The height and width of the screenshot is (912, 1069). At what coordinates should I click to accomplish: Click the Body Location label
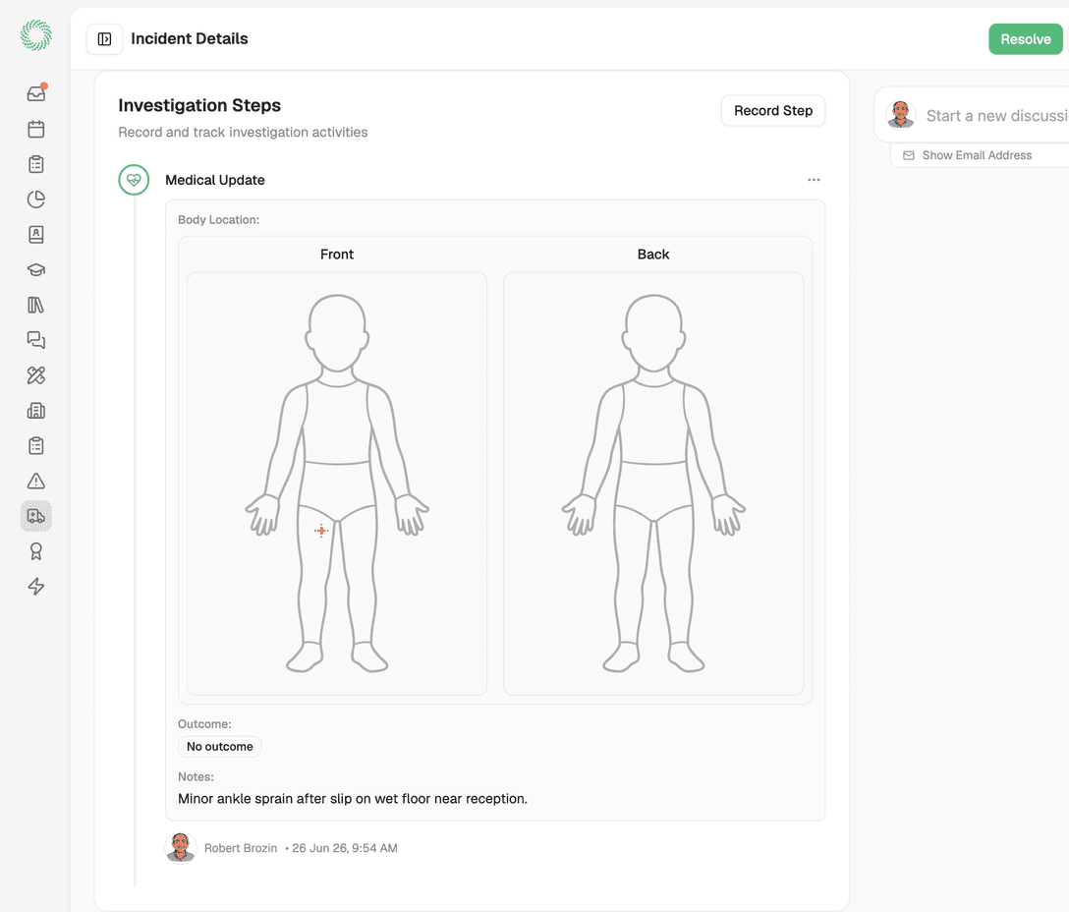219,219
